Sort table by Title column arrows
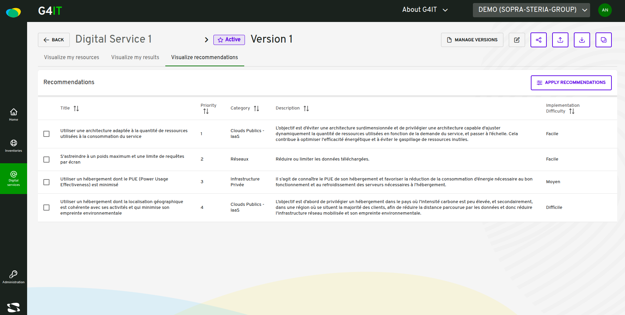 click(x=76, y=108)
